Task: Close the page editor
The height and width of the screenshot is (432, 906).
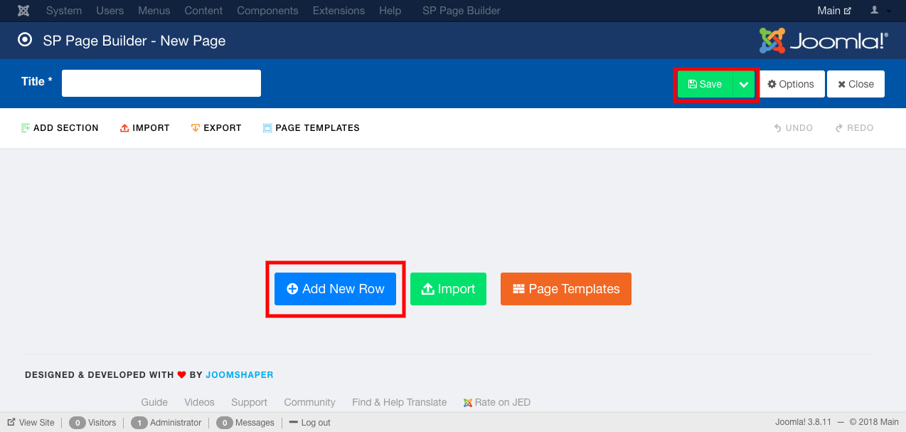Action: 856,84
